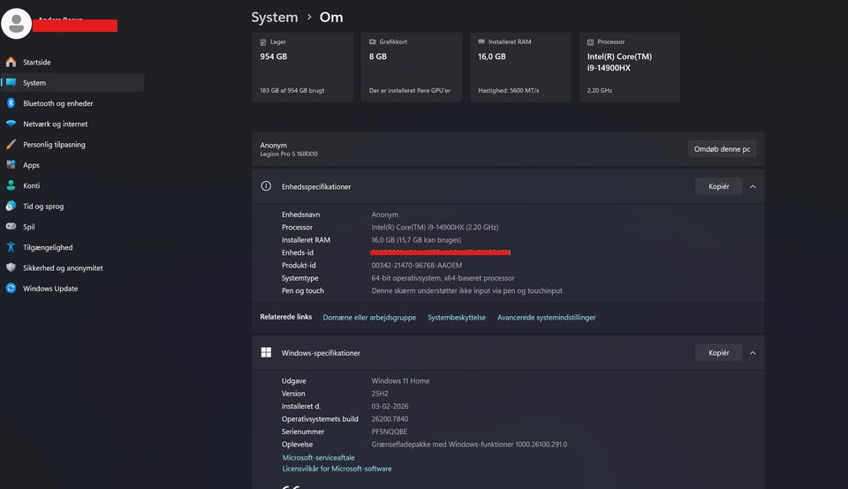Open the Lager 954 GB storage card

[302, 67]
